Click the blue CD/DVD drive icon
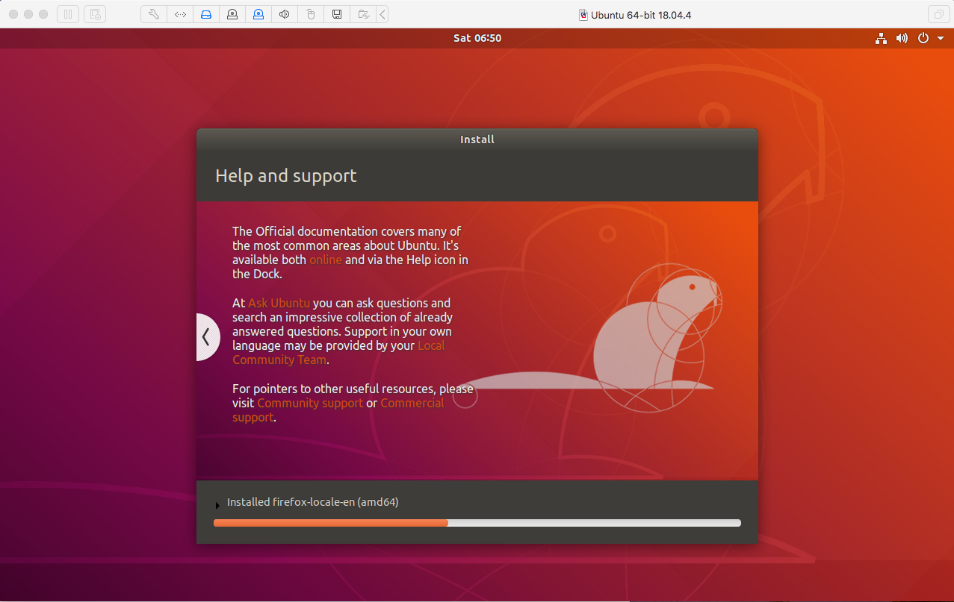Screen dimensions: 954x602 pos(258,14)
